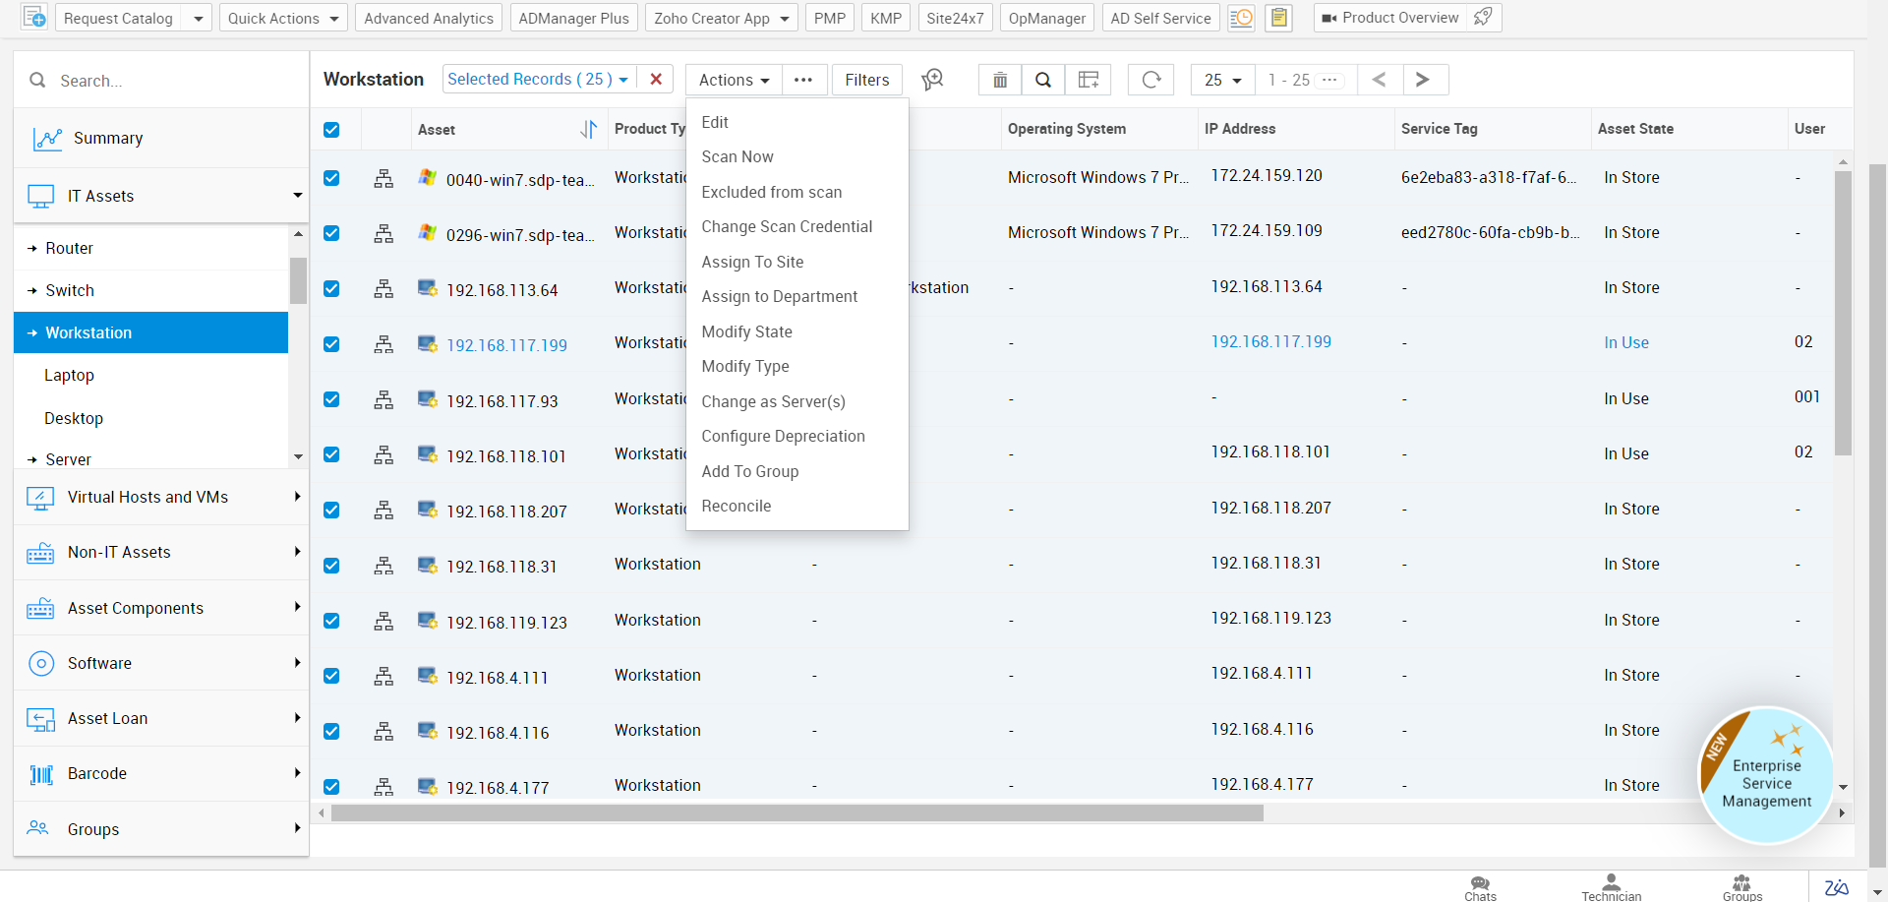Open the Selected Records (25) dropdown
Screen dimensions: 1888x902
(x=538, y=79)
